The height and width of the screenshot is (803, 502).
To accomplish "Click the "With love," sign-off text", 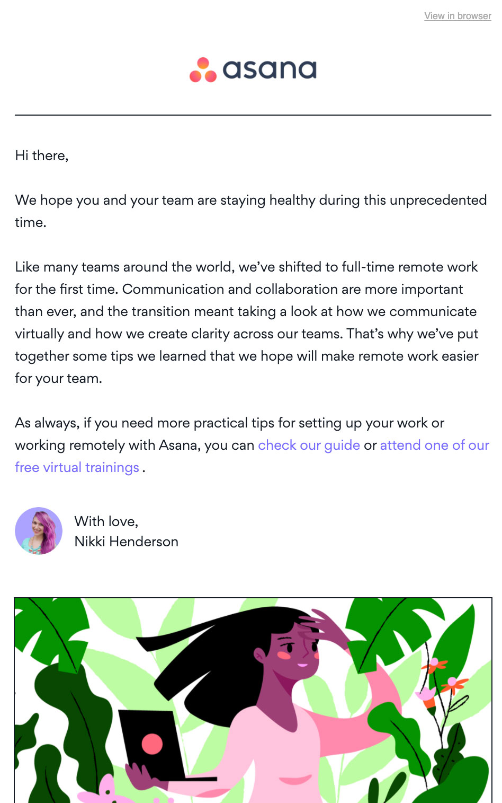I will click(106, 521).
